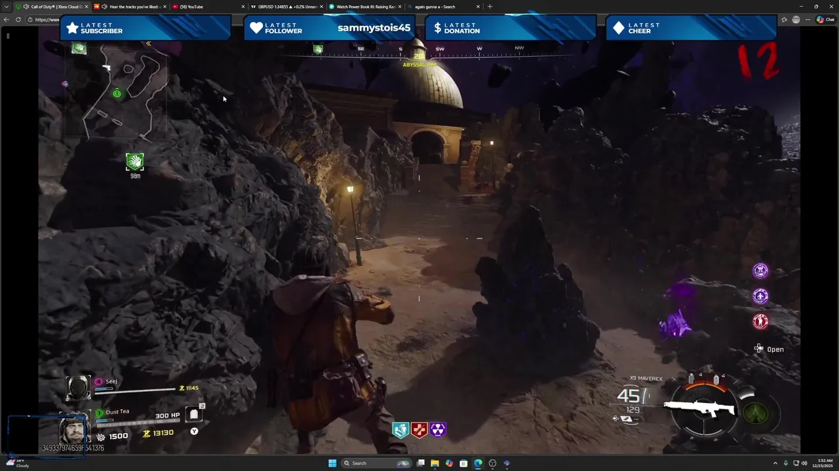Click the green icon above the minimap

(79, 48)
